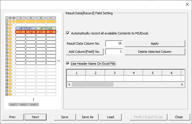Uncheck Use Header Name On Excel File

coord(68,63)
